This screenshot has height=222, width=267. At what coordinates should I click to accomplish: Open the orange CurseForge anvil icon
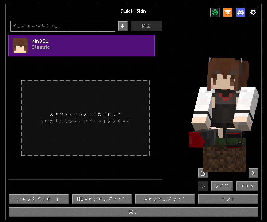(x=227, y=12)
